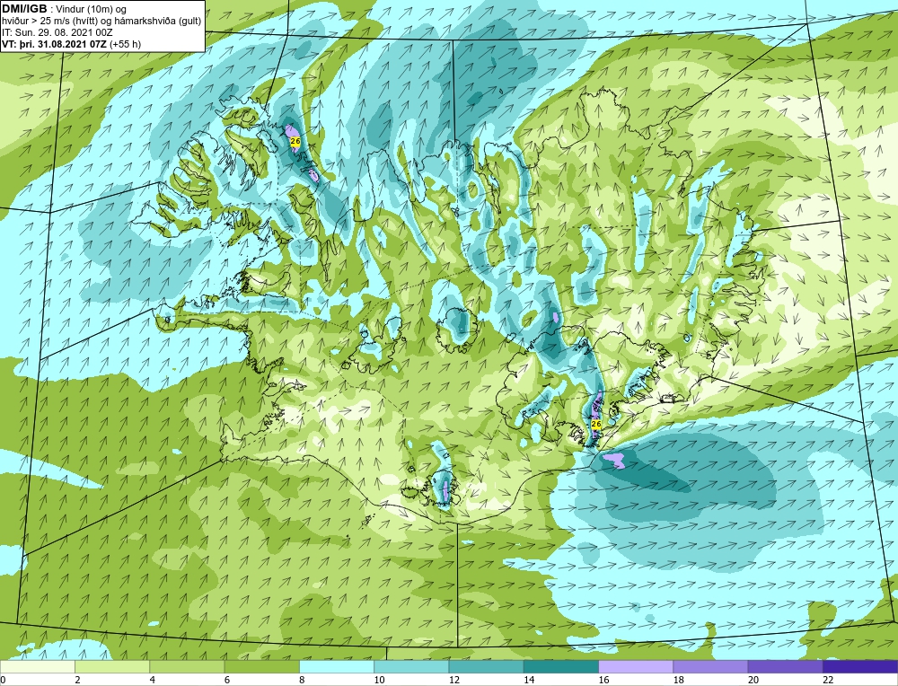
Task: Click the 14–16 m/s dark teal legend swatch
Action: [x=561, y=667]
